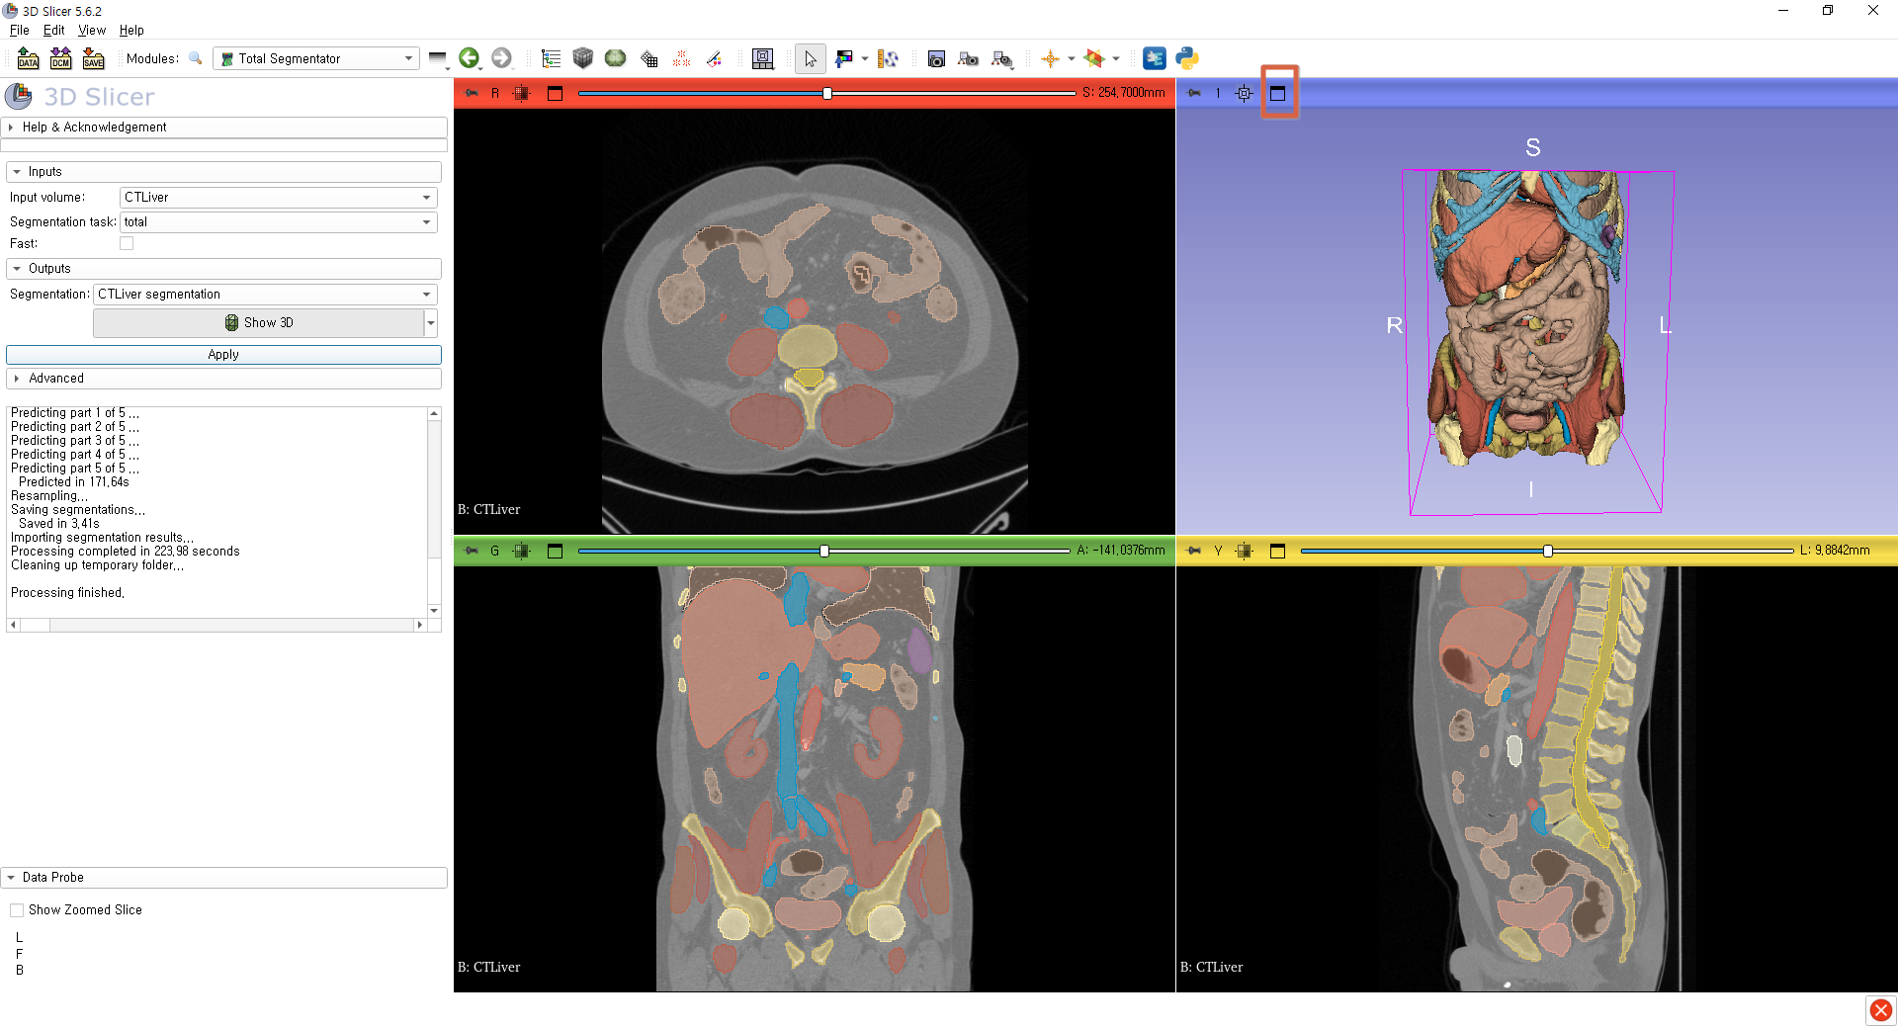The image size is (1898, 1028).
Task: Maximize the red slice view
Action: click(x=555, y=94)
